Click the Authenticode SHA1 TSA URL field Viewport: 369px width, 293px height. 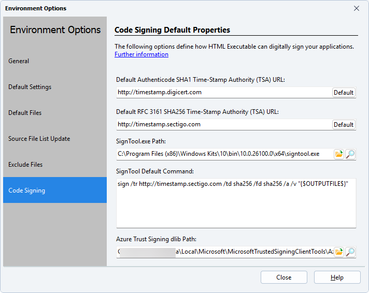click(223, 93)
